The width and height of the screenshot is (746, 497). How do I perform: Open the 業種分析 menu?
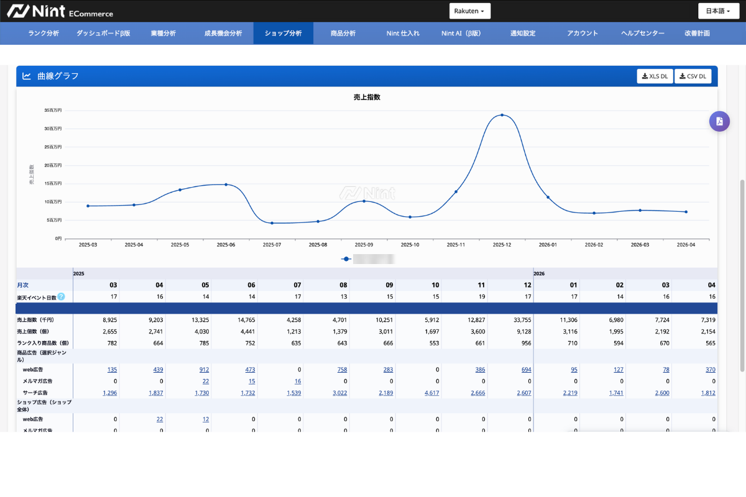tap(163, 34)
